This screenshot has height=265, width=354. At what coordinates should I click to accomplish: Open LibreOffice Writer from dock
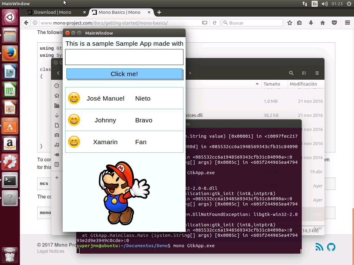click(x=10, y=71)
